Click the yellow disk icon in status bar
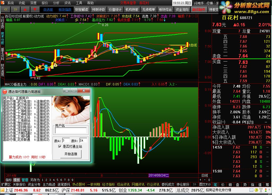This screenshot has height=195, width=272. [256, 190]
